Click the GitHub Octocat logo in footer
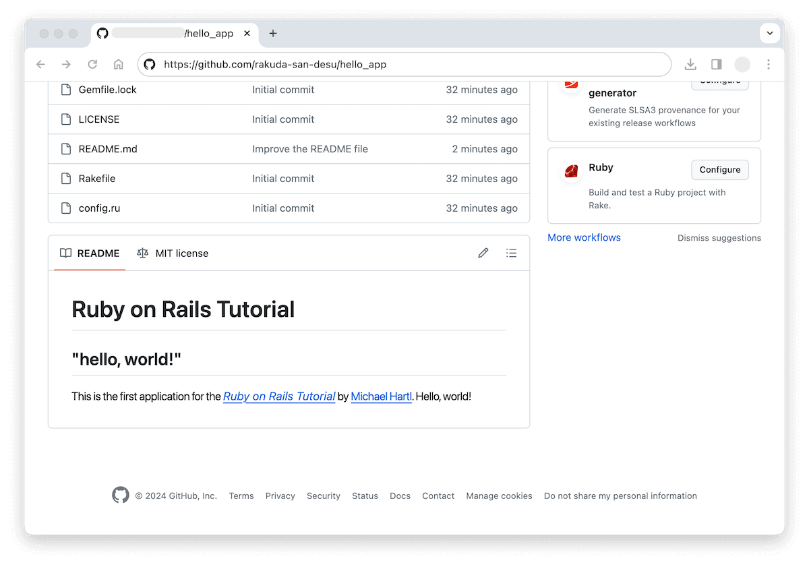 (121, 496)
